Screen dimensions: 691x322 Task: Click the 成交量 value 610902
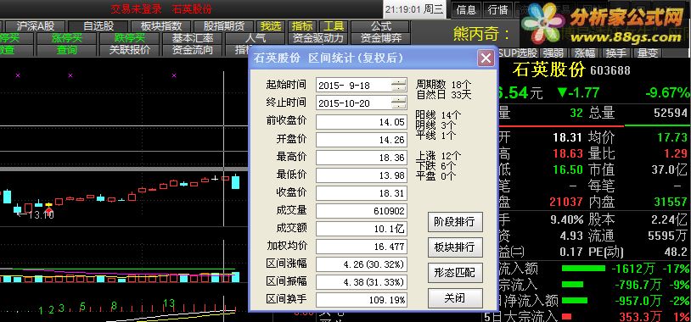click(362, 211)
